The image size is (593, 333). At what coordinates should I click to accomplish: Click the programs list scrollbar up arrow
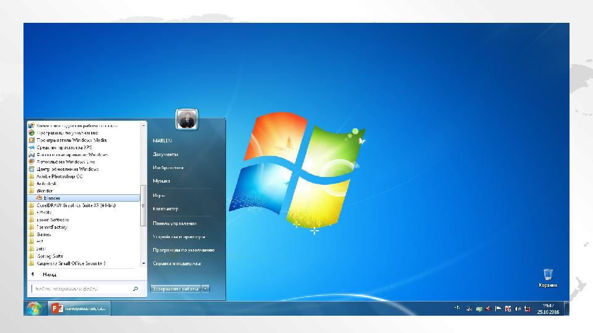143,125
